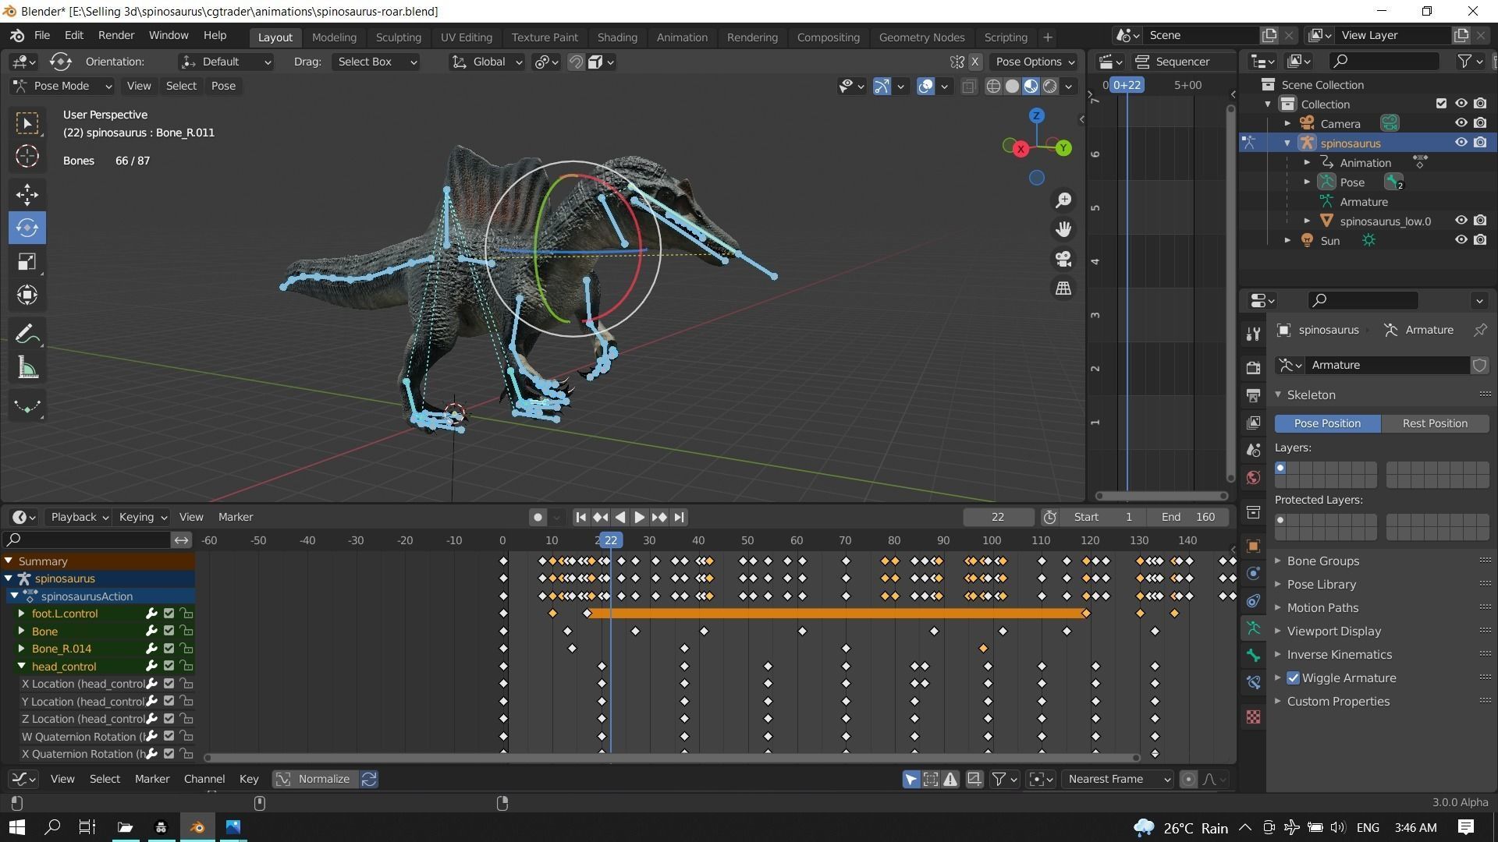Click the pan hand icon in the viewport
This screenshot has height=842, width=1498.
coord(1063,229)
